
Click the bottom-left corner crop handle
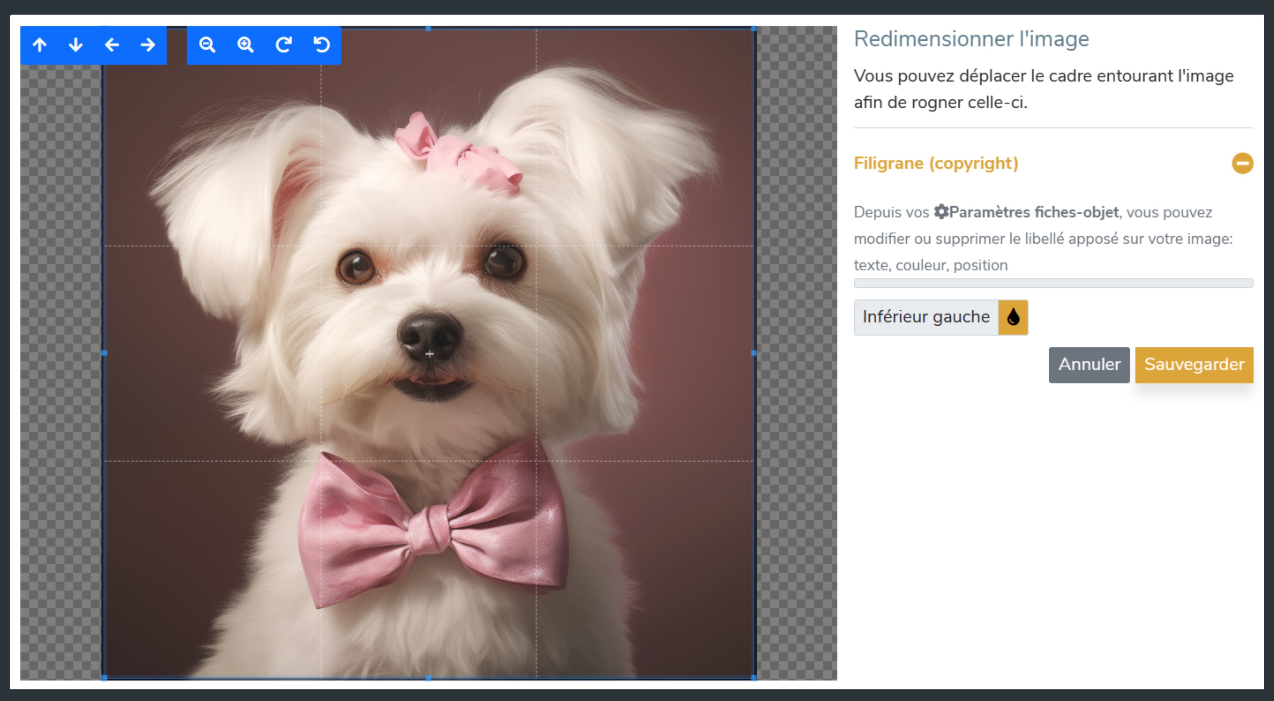click(x=104, y=678)
